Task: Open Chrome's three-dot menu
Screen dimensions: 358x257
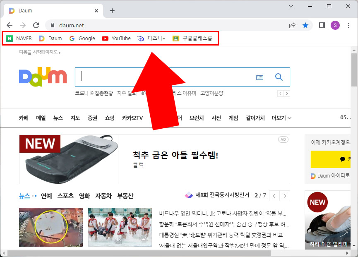Action: (x=349, y=25)
